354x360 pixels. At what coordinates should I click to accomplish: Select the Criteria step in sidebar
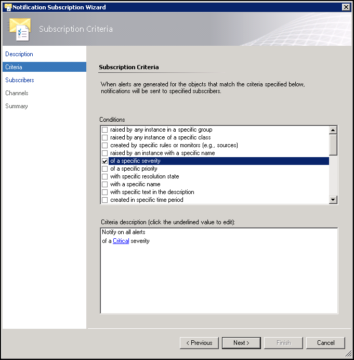14,67
